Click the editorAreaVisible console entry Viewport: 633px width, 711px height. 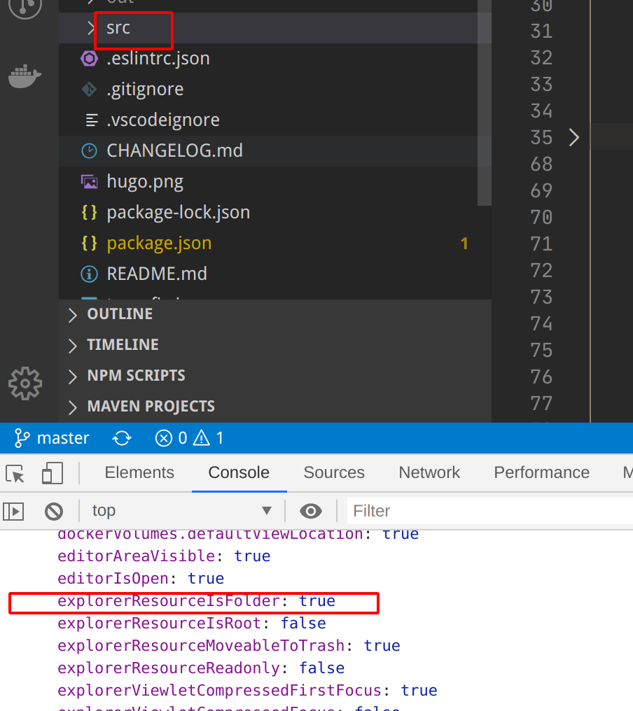tap(164, 556)
